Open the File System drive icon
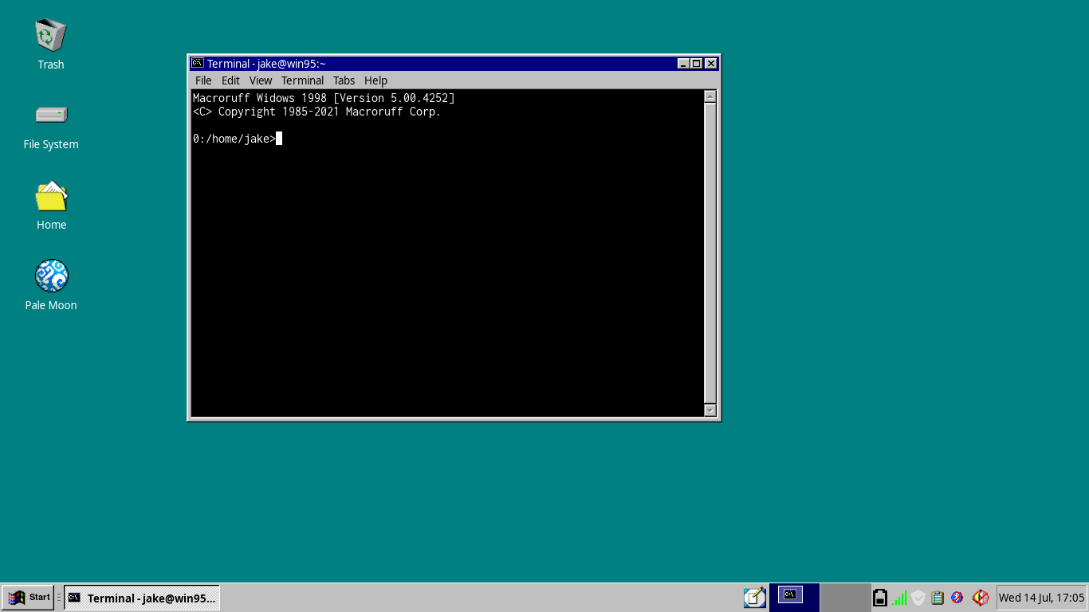Image resolution: width=1089 pixels, height=612 pixels. 51,116
